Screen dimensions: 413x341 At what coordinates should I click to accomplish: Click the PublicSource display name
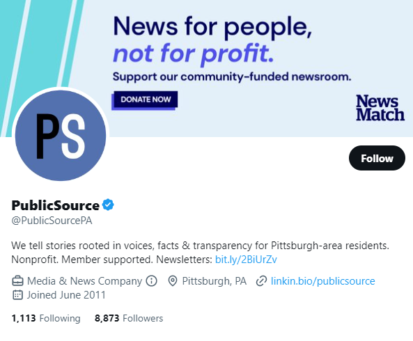coord(55,205)
